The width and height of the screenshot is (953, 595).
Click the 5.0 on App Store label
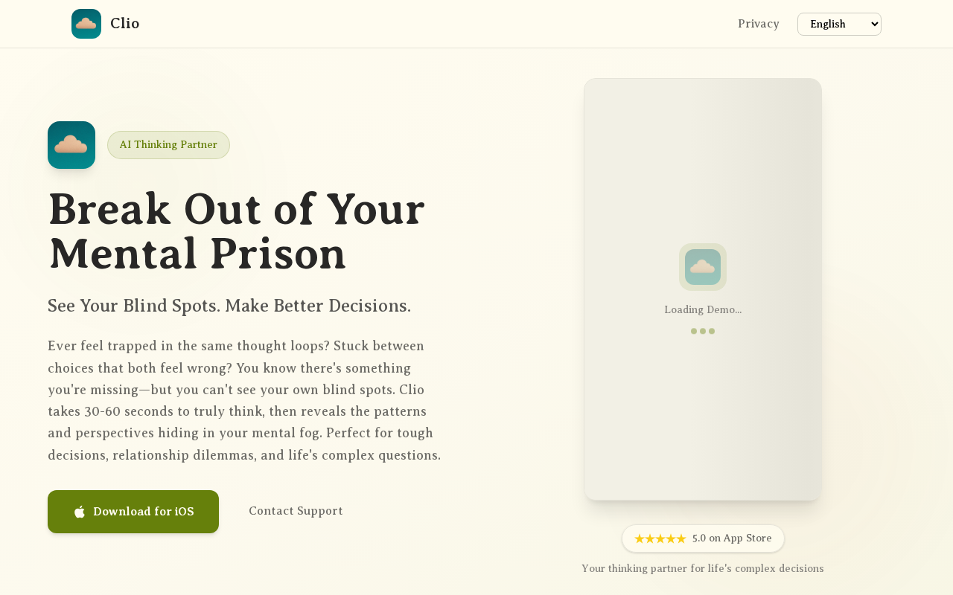[x=732, y=538]
